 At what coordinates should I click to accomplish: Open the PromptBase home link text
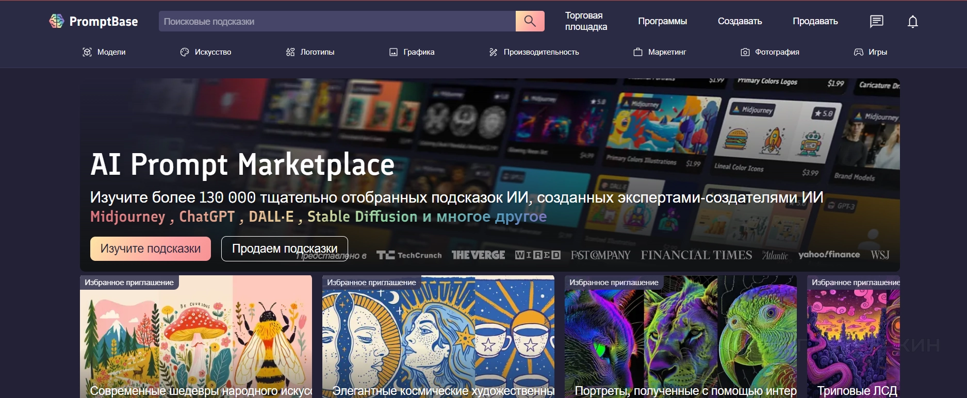[104, 22]
